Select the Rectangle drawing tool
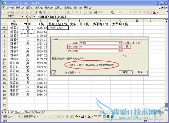This screenshot has height=123, width=169. coord(49,116)
